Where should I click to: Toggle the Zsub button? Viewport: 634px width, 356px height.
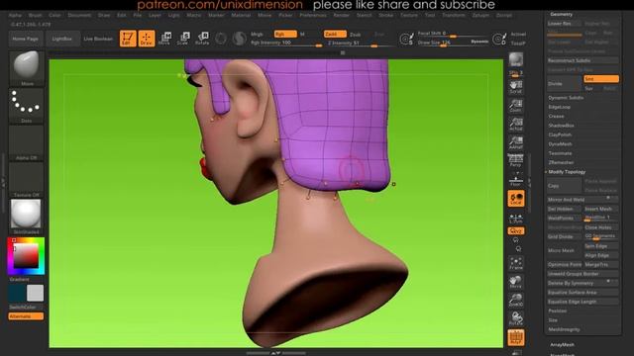pos(355,35)
